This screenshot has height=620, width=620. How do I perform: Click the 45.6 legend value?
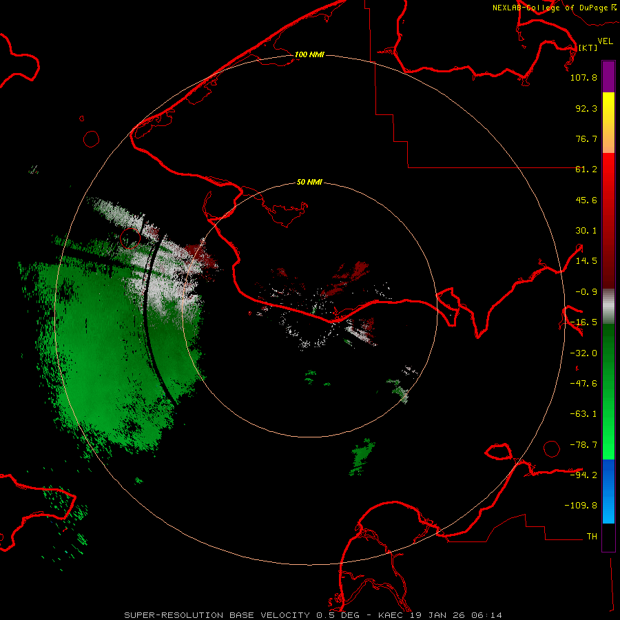coord(586,200)
